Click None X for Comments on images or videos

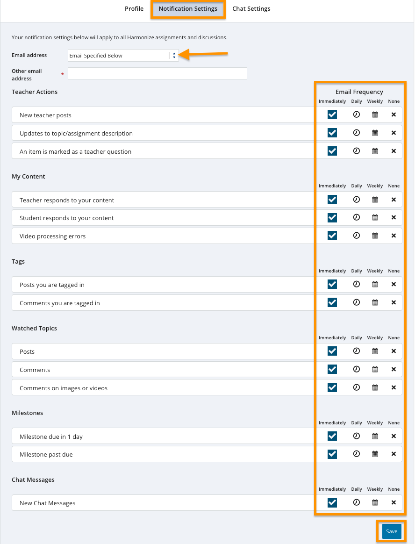click(x=394, y=387)
